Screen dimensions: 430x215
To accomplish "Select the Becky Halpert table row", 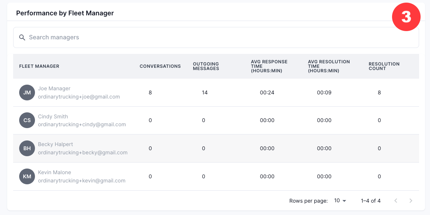I will click(x=216, y=148).
